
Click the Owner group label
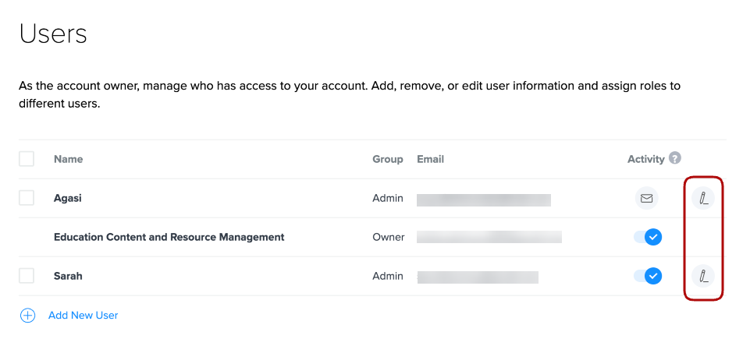388,237
